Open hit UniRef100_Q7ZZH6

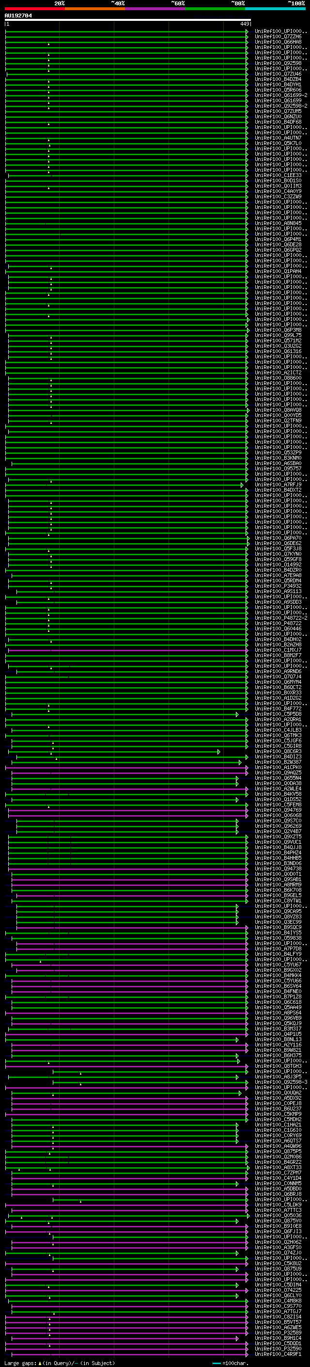tap(278, 37)
